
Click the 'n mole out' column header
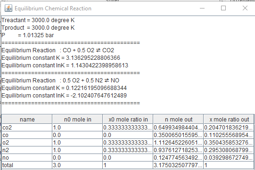pyautogui.click(x=178, y=120)
